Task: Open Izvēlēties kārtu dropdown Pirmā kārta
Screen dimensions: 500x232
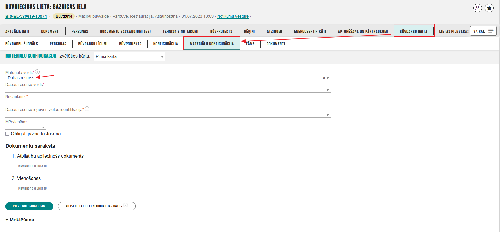Action: [x=130, y=56]
